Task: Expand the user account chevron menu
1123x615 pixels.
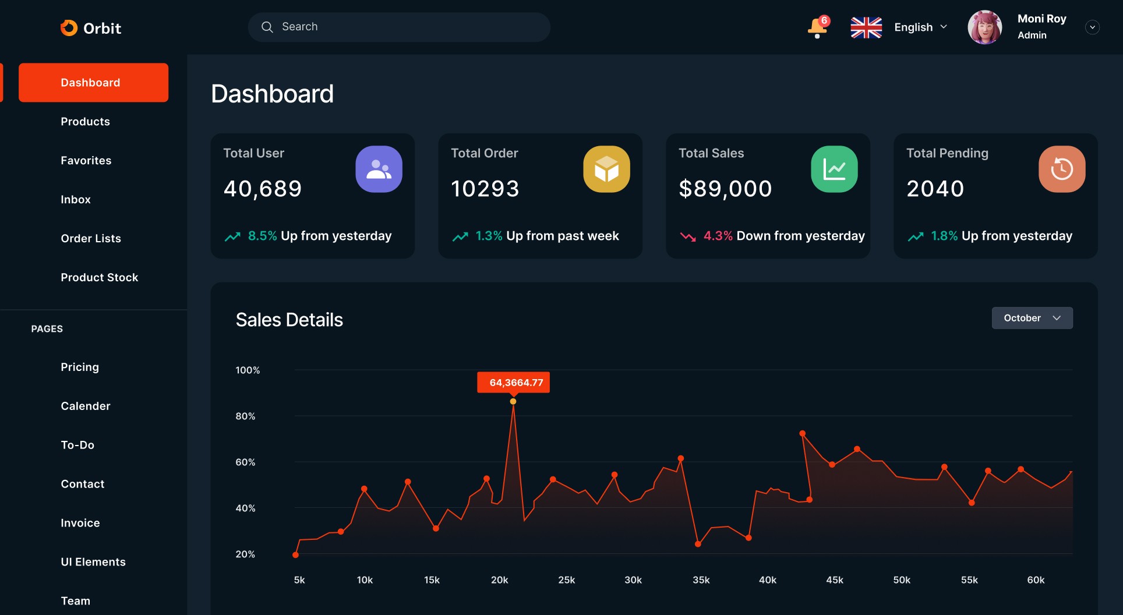Action: (1092, 27)
